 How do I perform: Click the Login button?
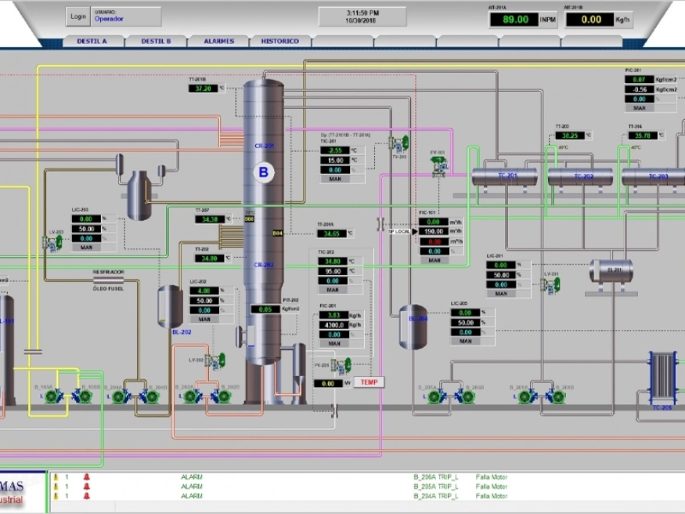[x=78, y=16]
